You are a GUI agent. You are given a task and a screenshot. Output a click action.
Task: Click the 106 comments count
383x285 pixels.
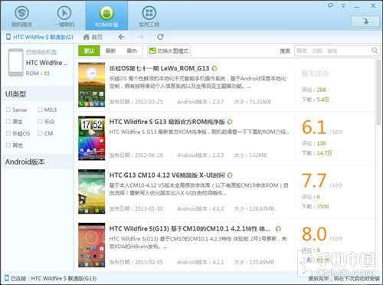(x=321, y=143)
